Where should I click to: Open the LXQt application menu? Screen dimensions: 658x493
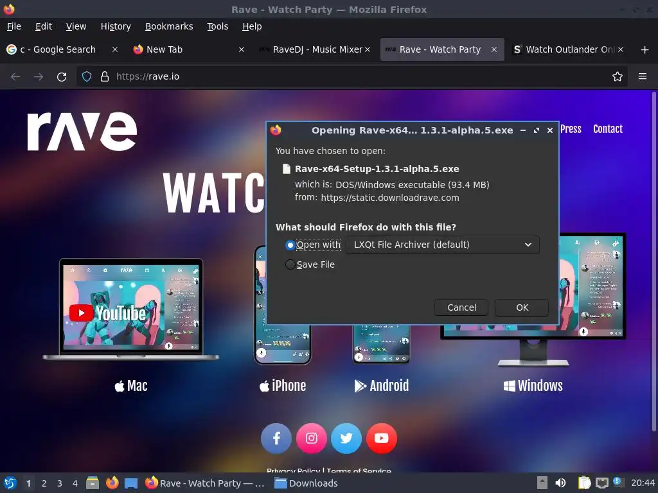pos(10,483)
